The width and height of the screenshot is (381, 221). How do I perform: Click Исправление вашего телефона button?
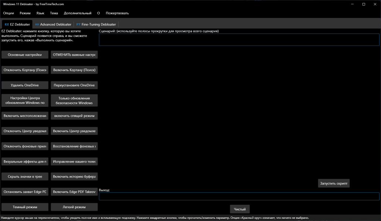[74, 161]
